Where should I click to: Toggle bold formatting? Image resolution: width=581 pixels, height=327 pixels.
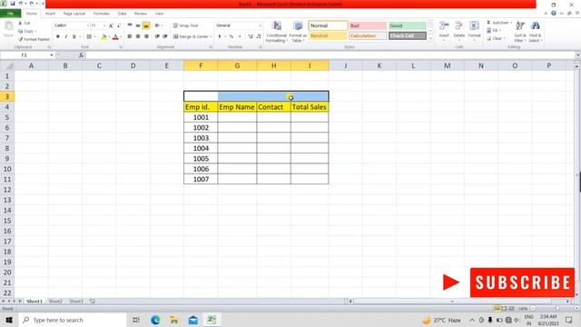click(58, 36)
